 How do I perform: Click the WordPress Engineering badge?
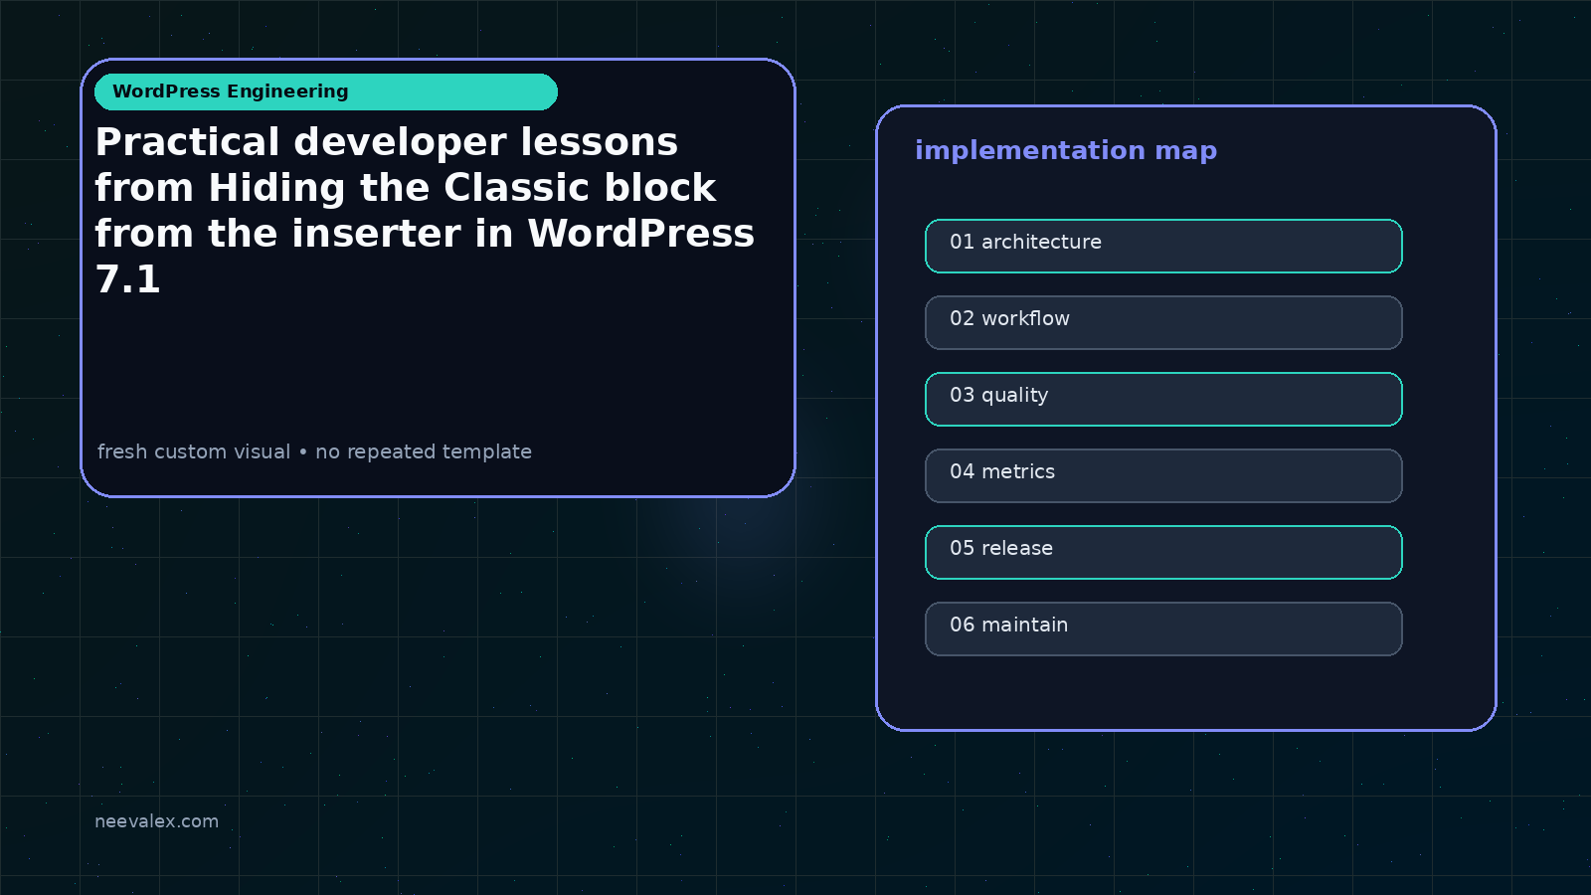pyautogui.click(x=326, y=91)
